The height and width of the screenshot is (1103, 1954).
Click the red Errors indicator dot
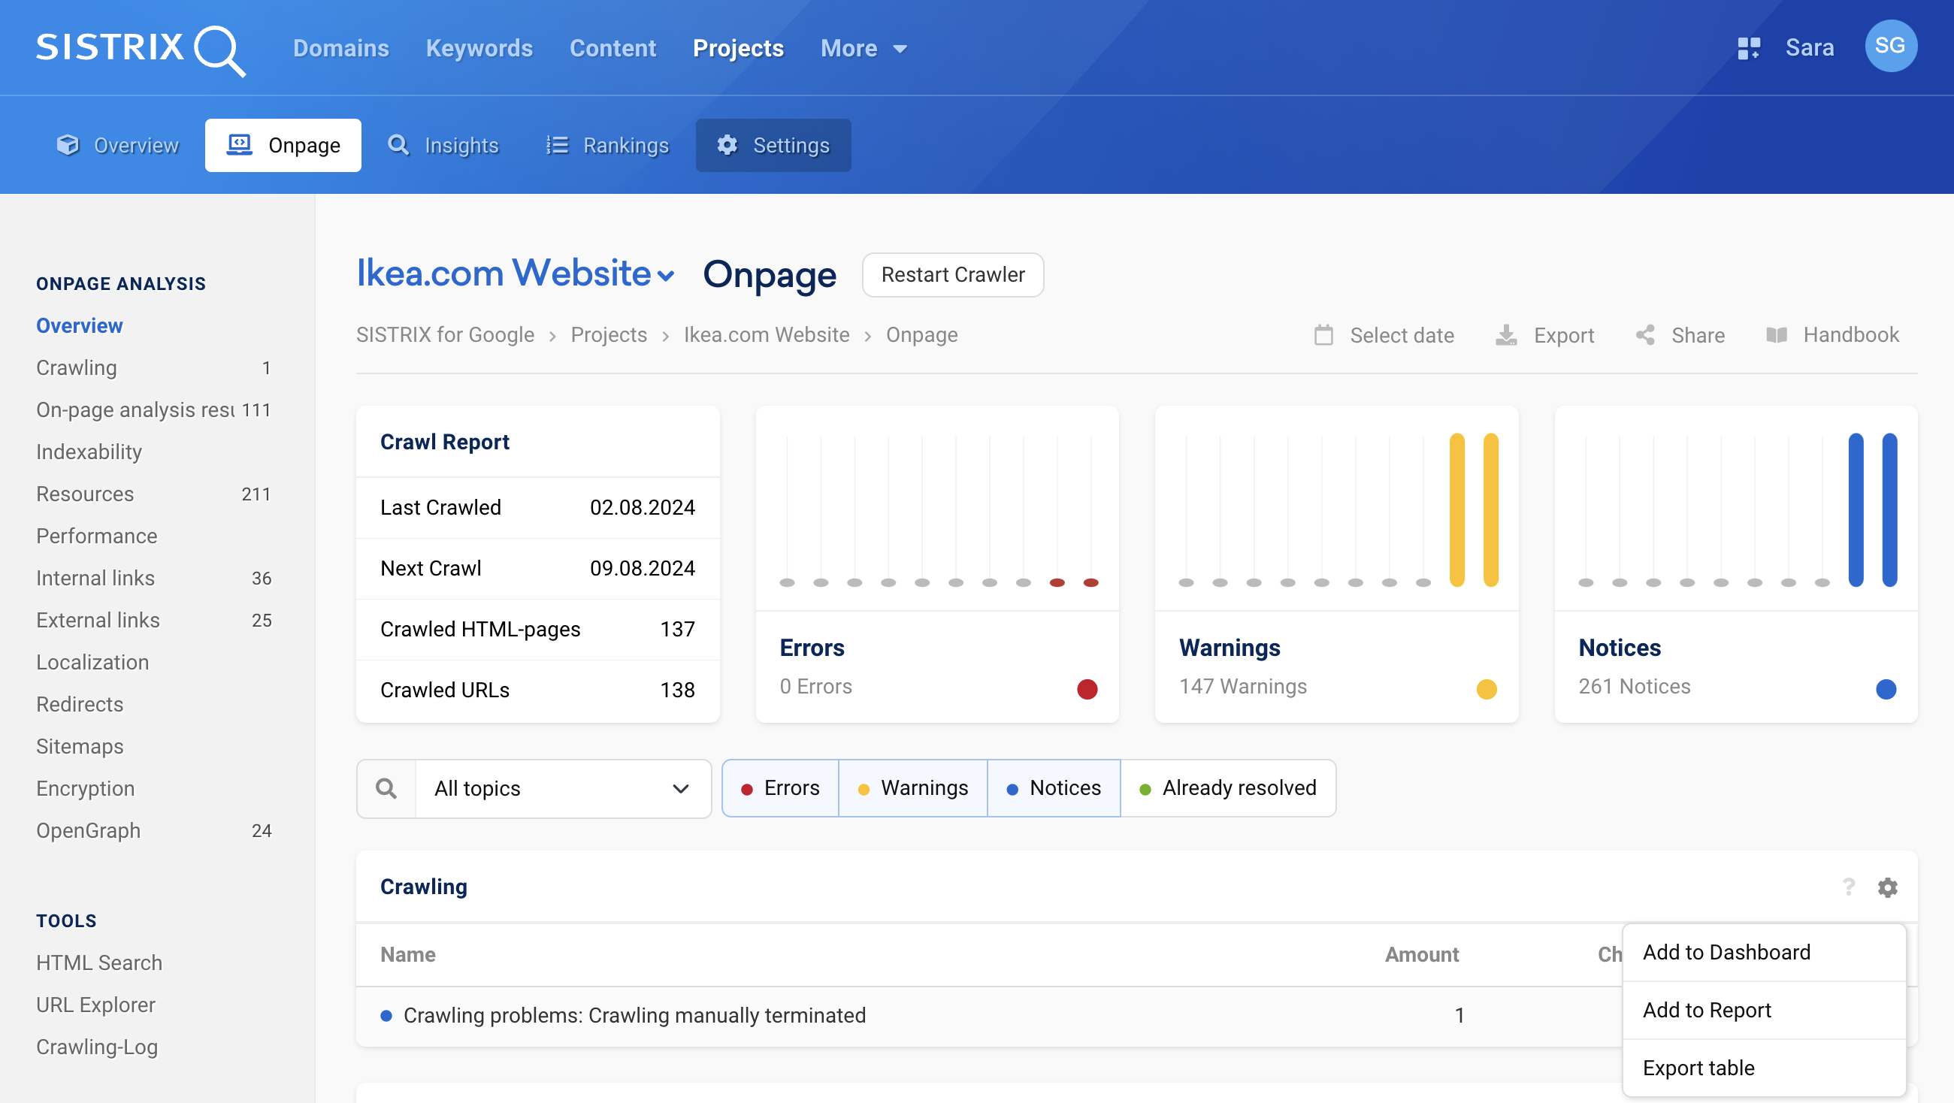click(x=1087, y=689)
